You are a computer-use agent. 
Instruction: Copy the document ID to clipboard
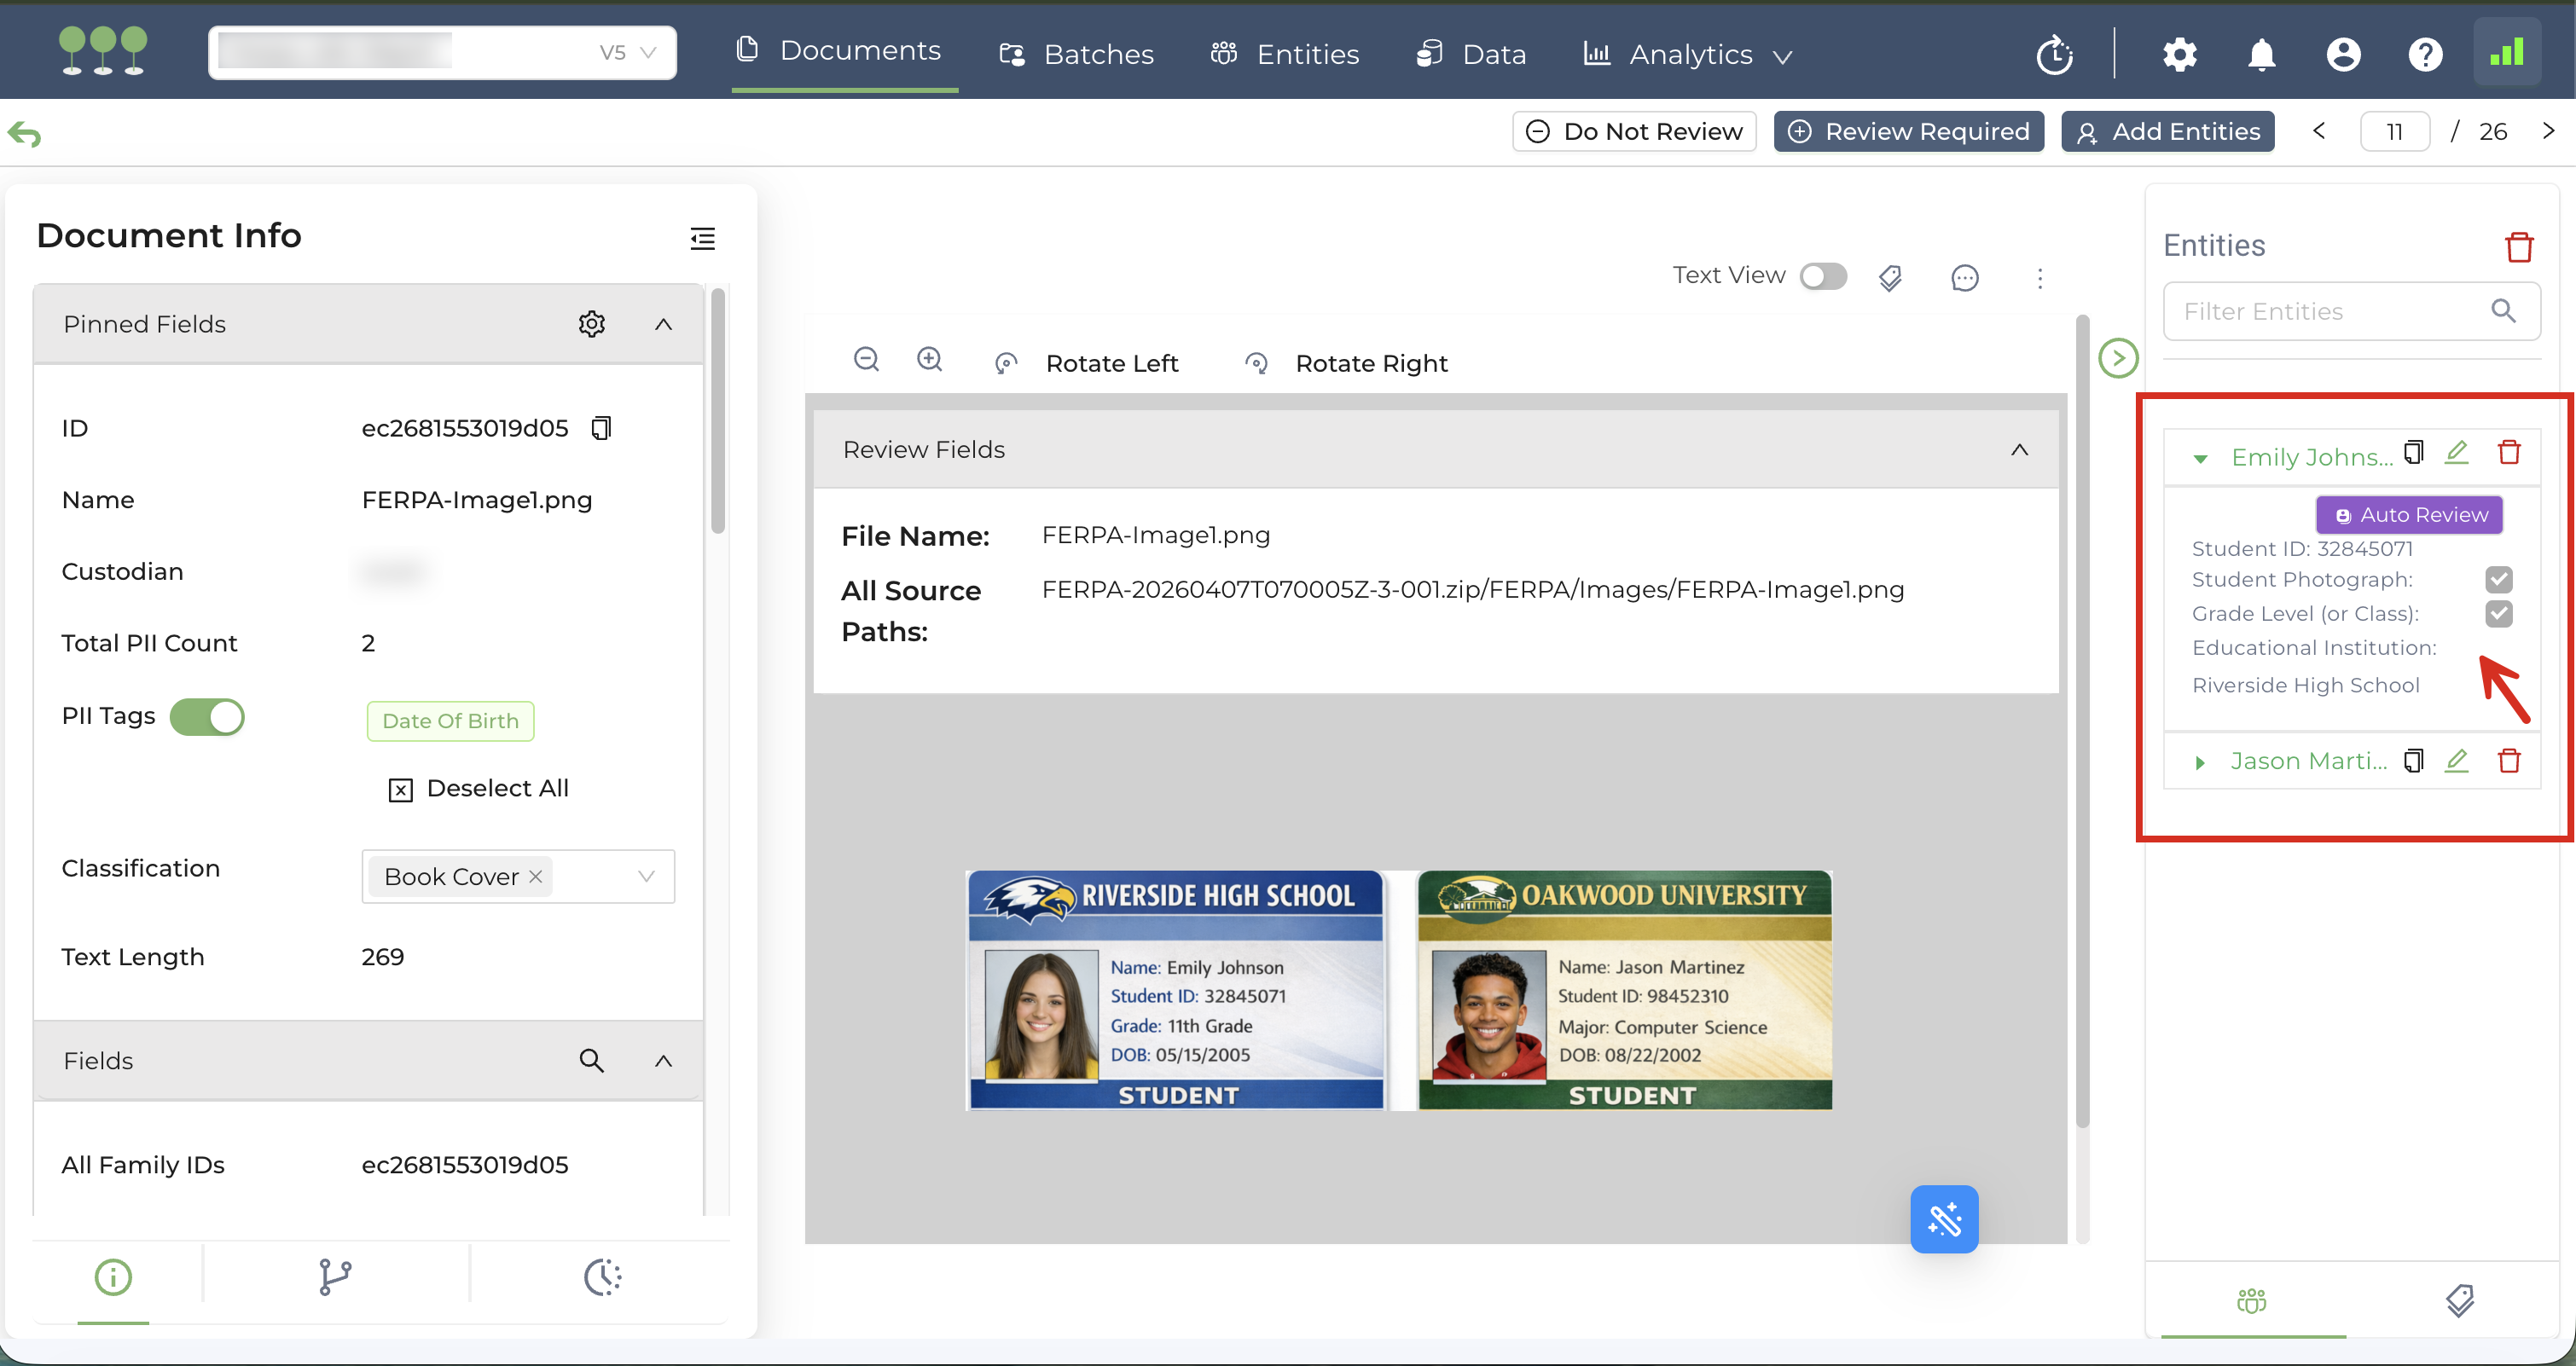(601, 428)
